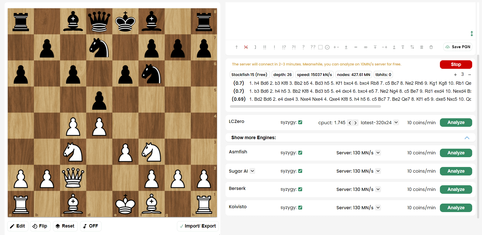The image size is (482, 235).
Task: Mark the move as a blunder (??)
Action: coord(313,47)
